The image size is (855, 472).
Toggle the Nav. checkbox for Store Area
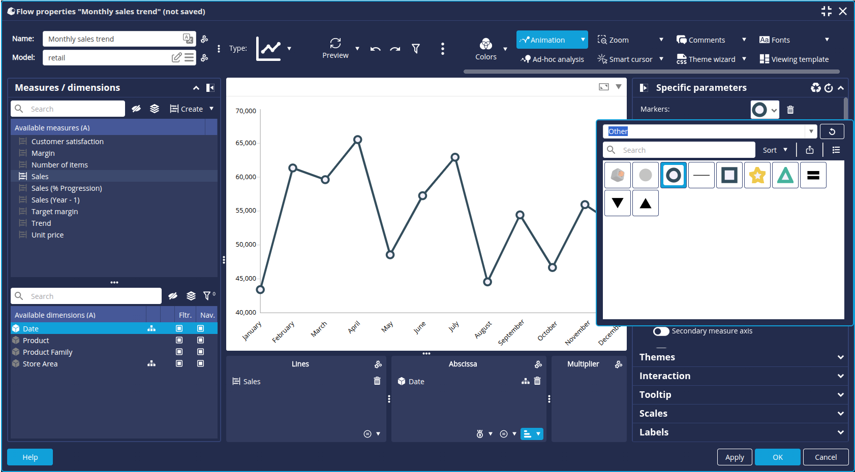click(x=200, y=364)
